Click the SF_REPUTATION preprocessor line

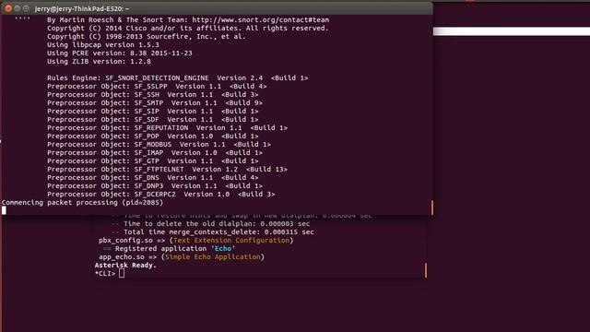(x=168, y=127)
